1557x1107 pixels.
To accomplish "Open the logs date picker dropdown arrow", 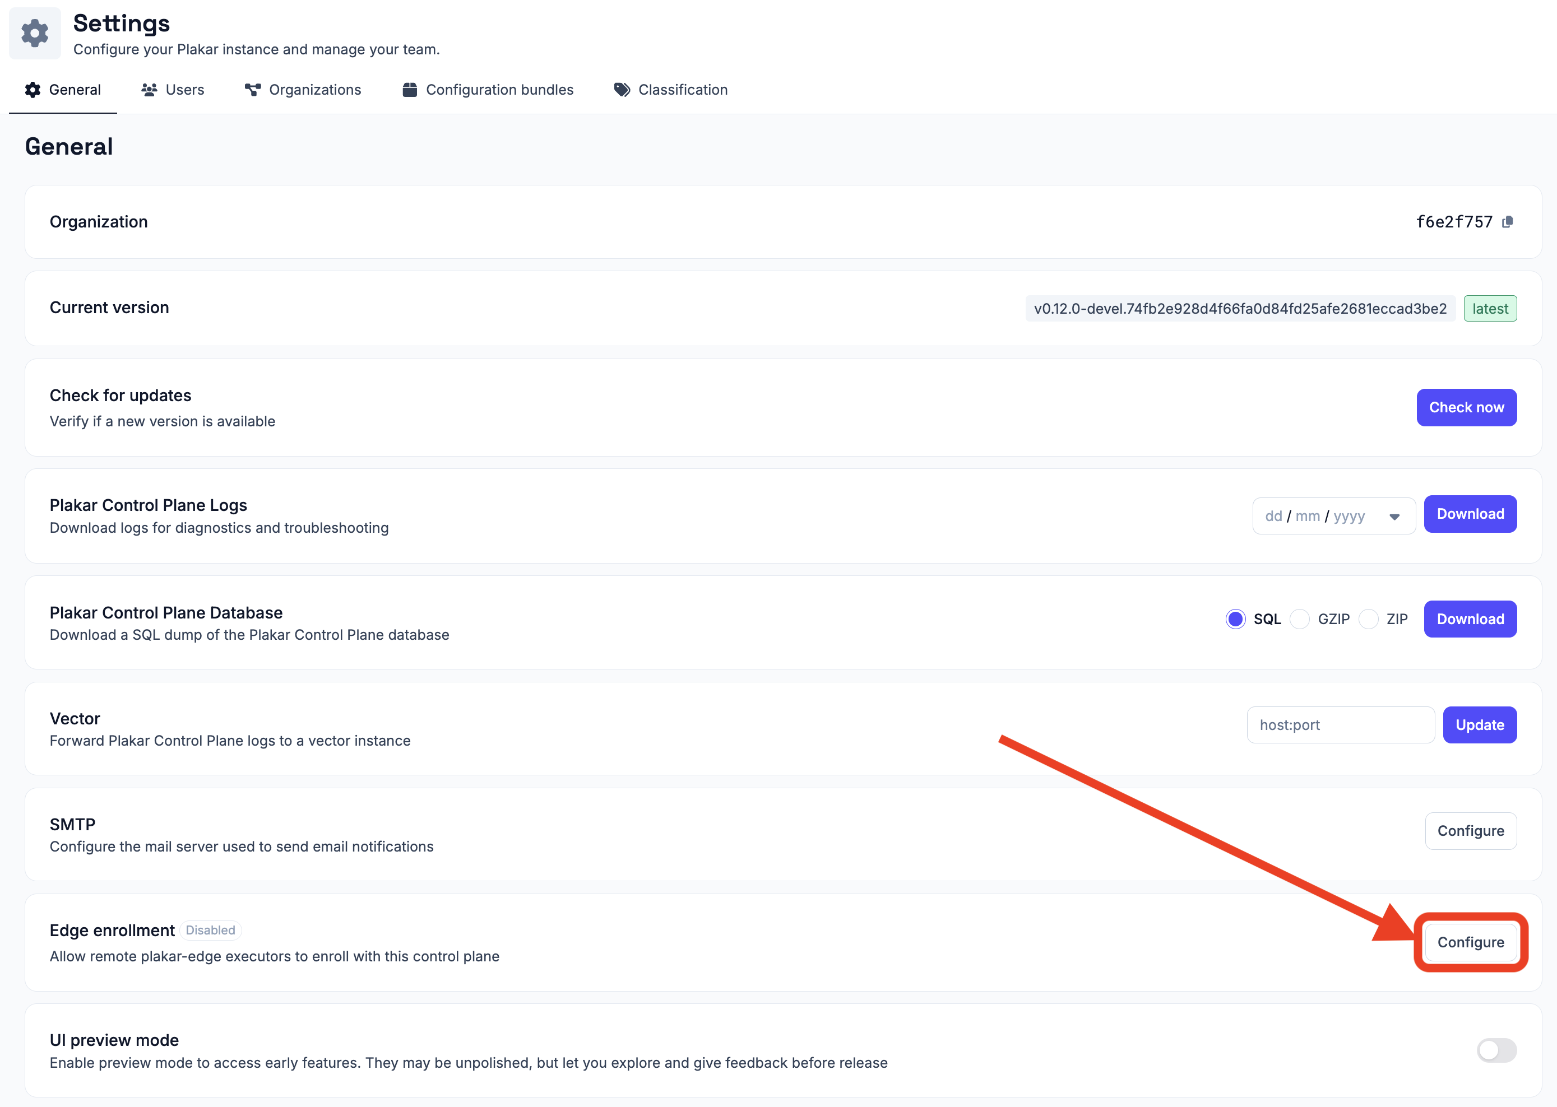I will coord(1394,517).
